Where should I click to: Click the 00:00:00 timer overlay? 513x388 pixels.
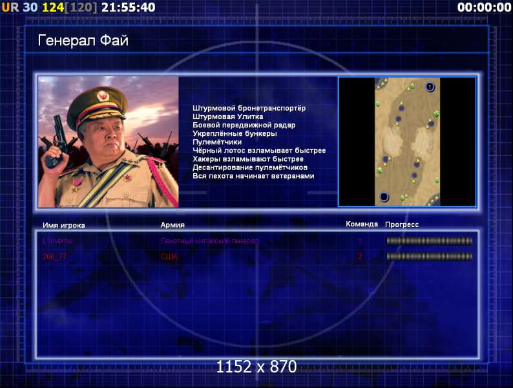tap(484, 7)
